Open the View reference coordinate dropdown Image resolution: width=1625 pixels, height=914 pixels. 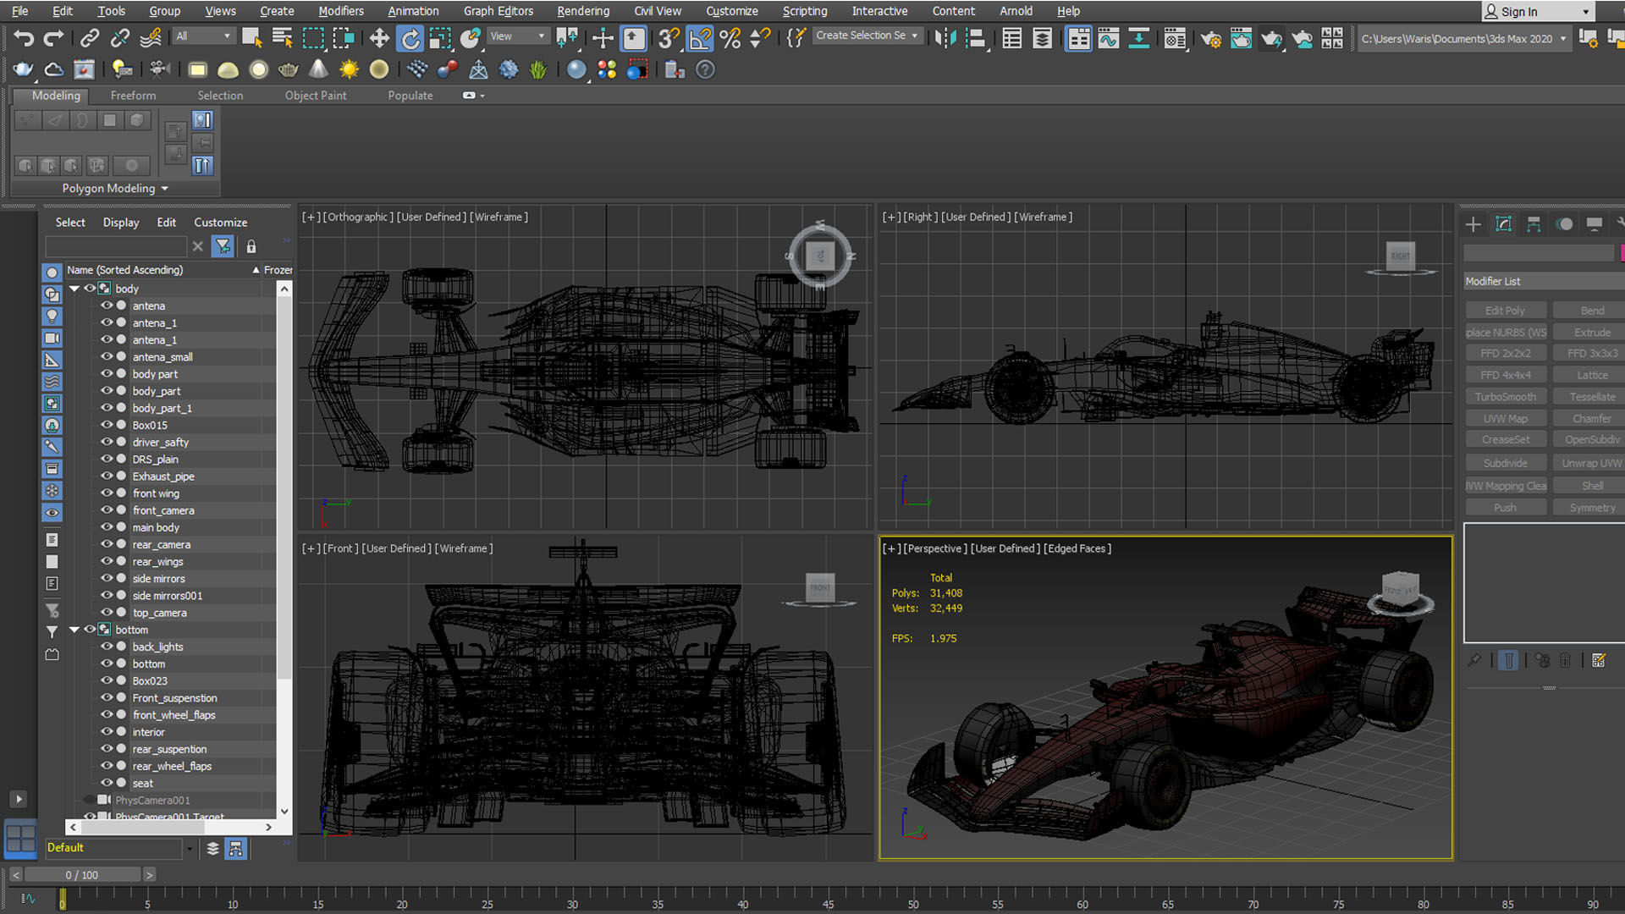click(x=517, y=36)
